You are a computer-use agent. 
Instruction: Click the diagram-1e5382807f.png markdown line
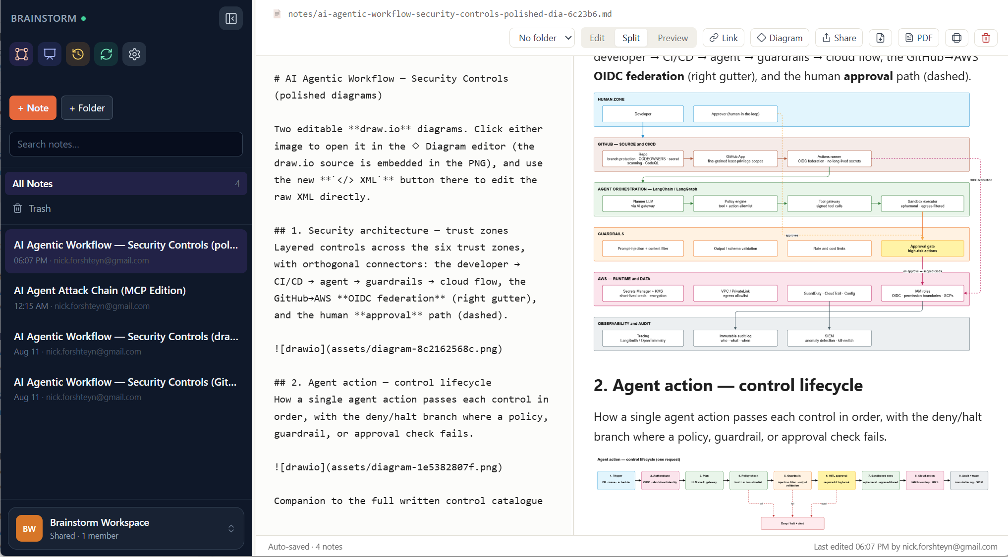point(388,467)
